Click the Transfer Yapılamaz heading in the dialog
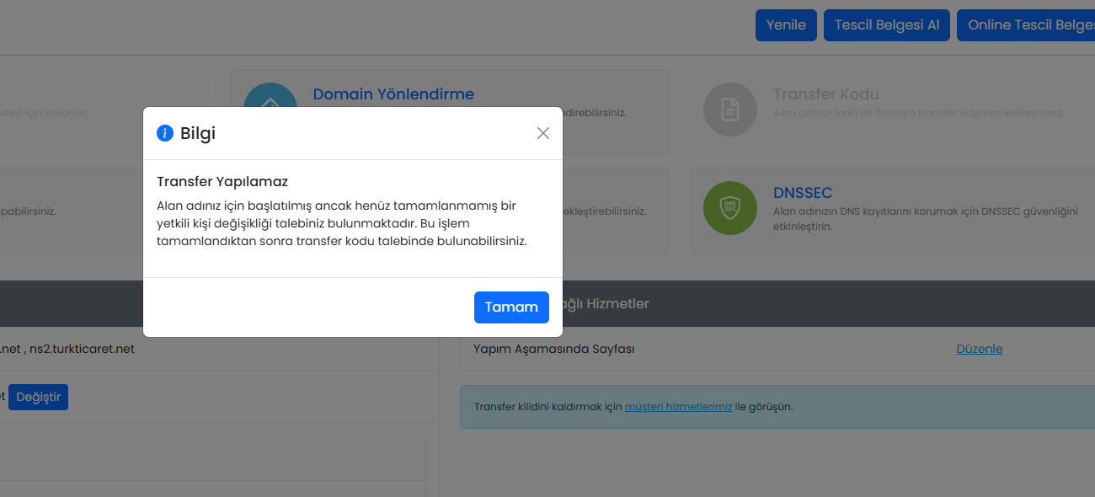Screen dimensions: 1095x497 [222, 182]
